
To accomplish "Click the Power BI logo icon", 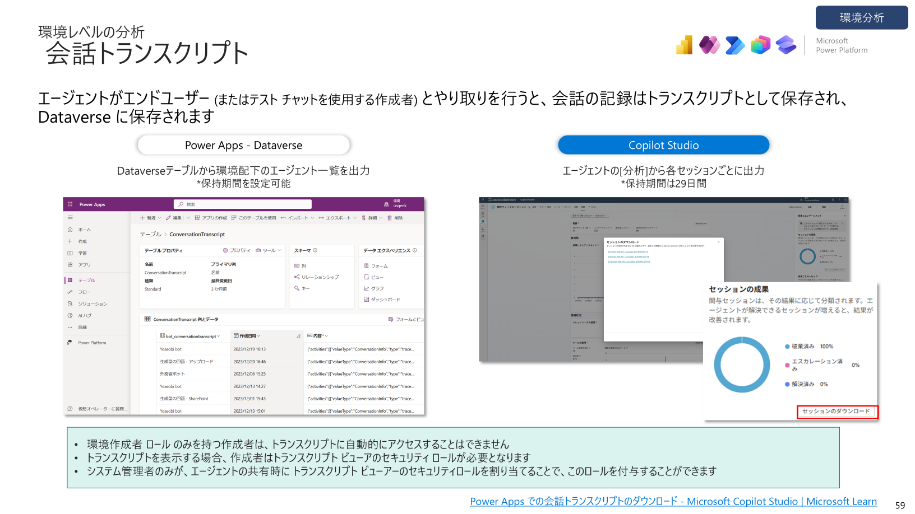I will (685, 45).
